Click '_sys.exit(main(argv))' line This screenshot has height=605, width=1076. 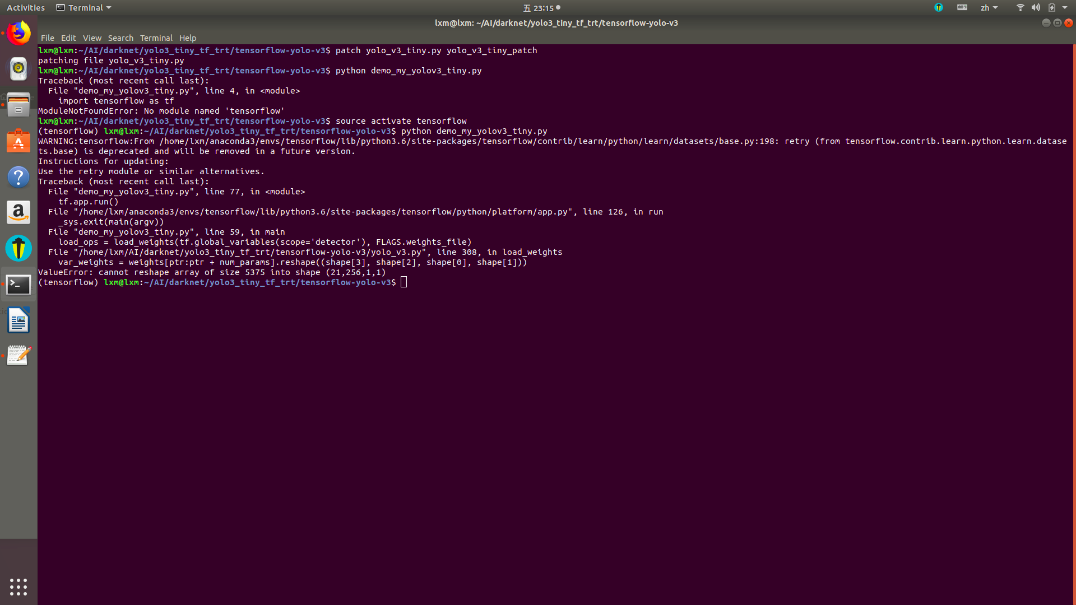coord(111,222)
